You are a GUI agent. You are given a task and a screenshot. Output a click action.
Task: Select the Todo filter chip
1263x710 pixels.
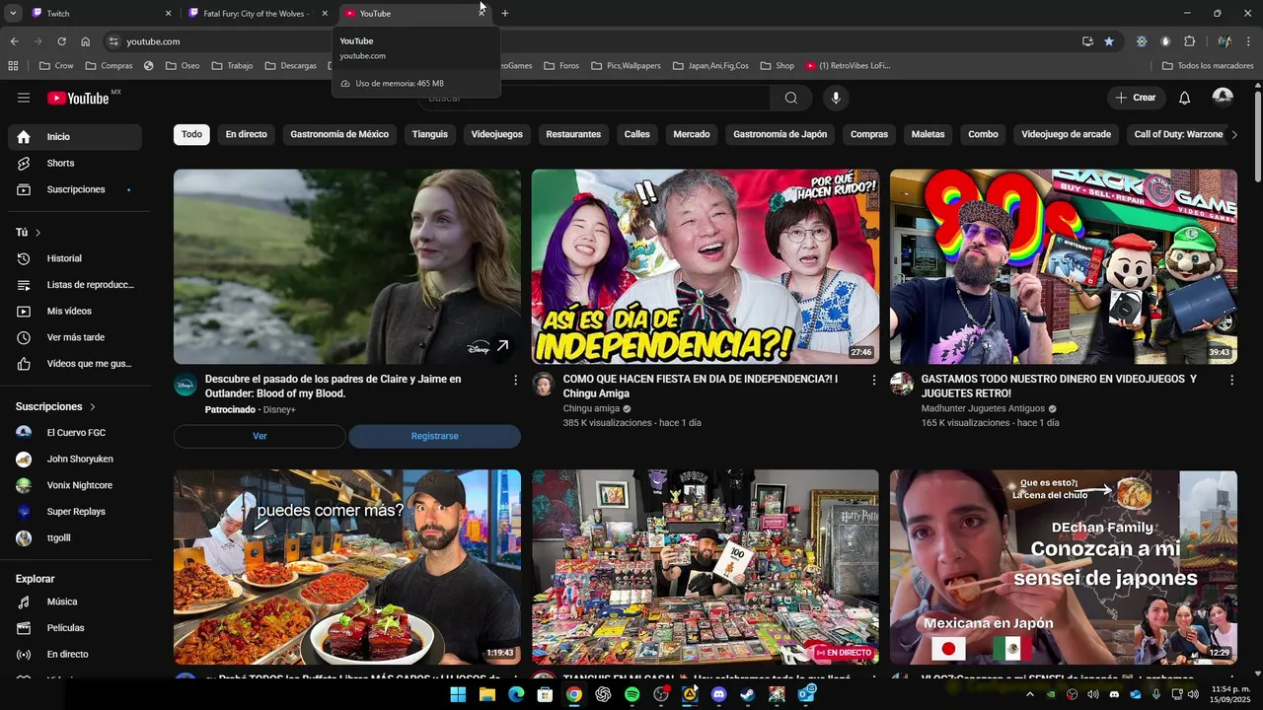click(x=191, y=134)
